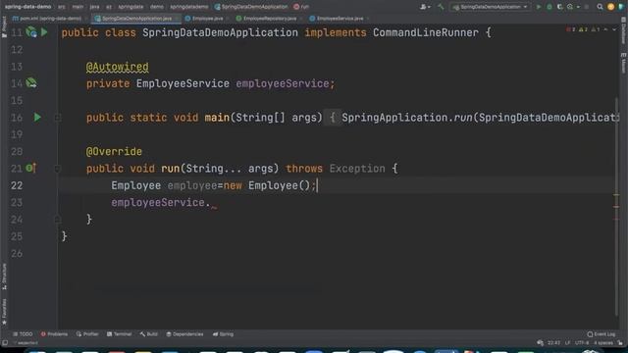
Task: Click the Debug bug icon in toolbar
Action: click(549, 7)
